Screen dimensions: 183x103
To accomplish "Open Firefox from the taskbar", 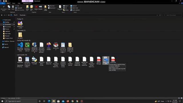I will tap(68, 101).
